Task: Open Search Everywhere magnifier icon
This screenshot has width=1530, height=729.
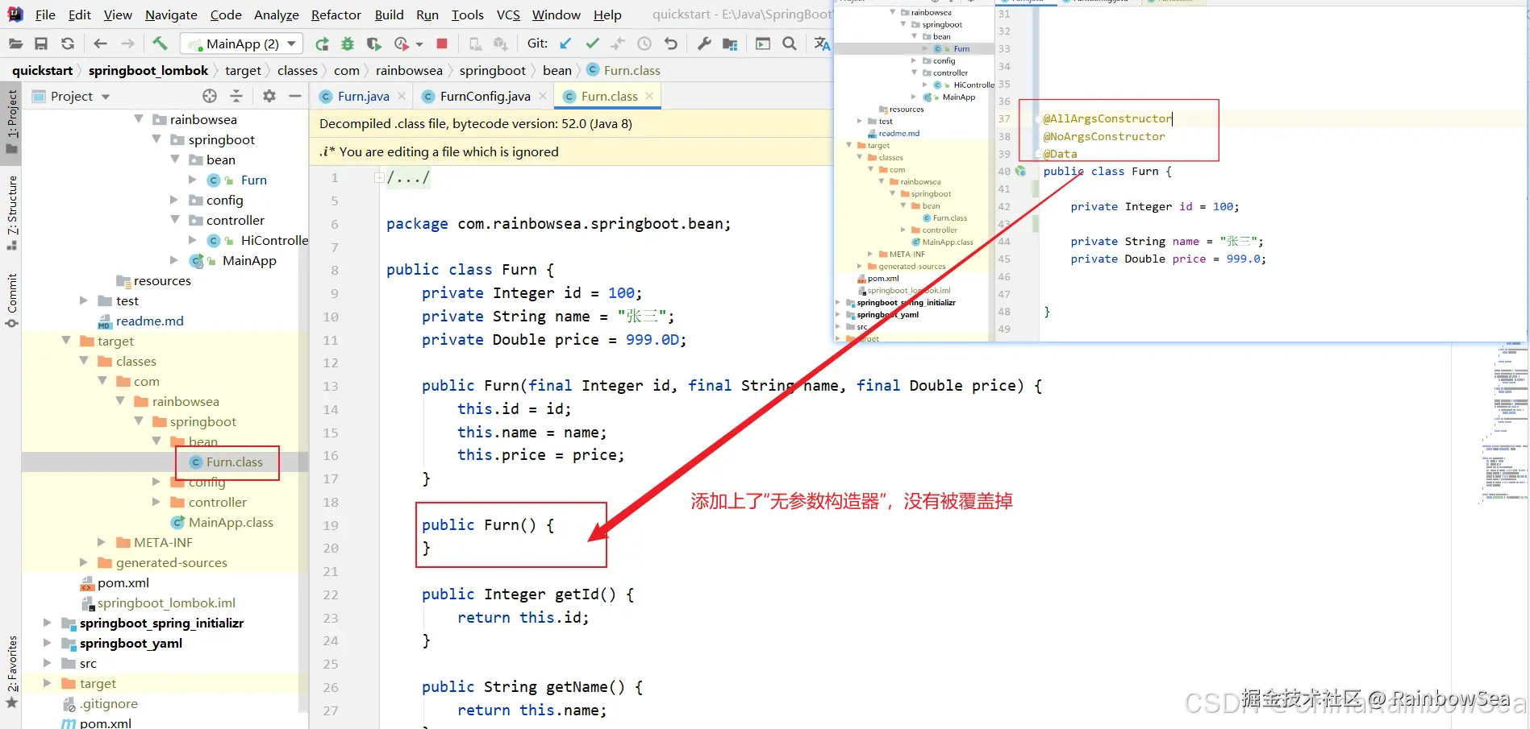Action: click(790, 43)
